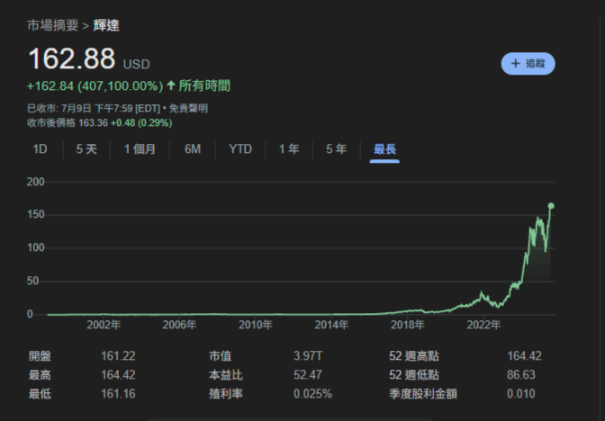
Task: Click the 本益比 value 52.47
Action: click(x=308, y=375)
